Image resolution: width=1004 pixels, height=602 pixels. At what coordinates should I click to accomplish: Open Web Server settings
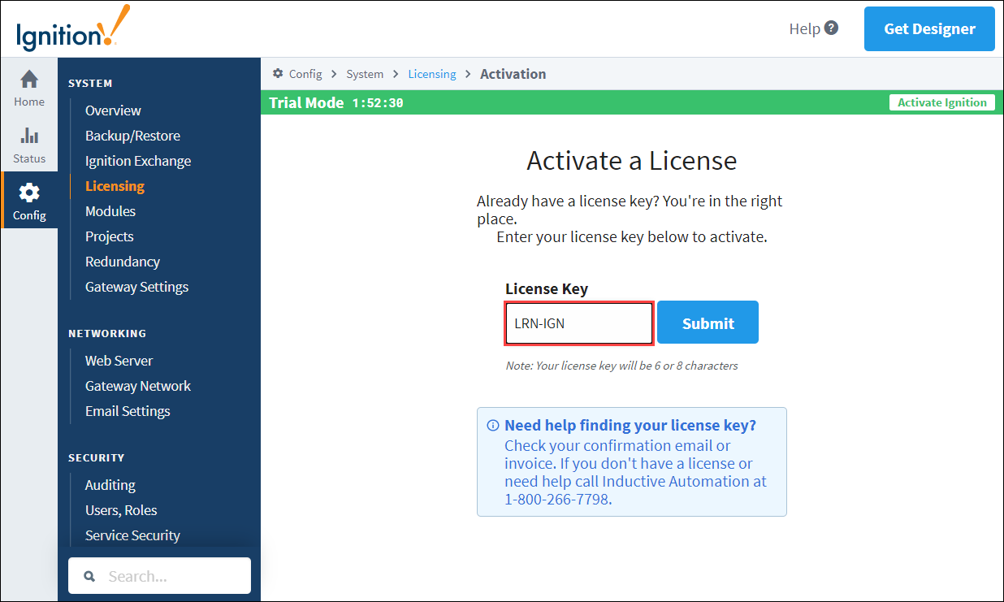tap(119, 361)
